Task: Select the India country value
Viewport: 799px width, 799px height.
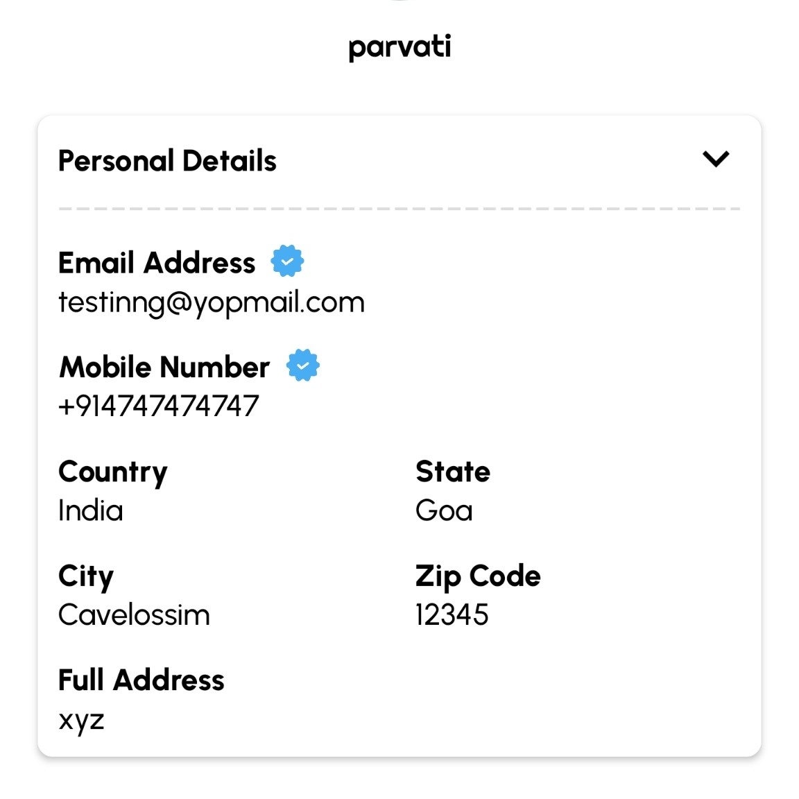Action: tap(91, 510)
